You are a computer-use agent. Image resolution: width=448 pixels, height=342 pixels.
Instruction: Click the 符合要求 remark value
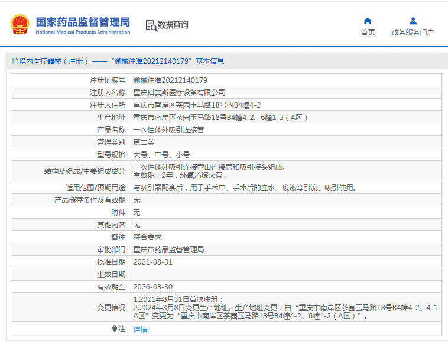[147, 237]
